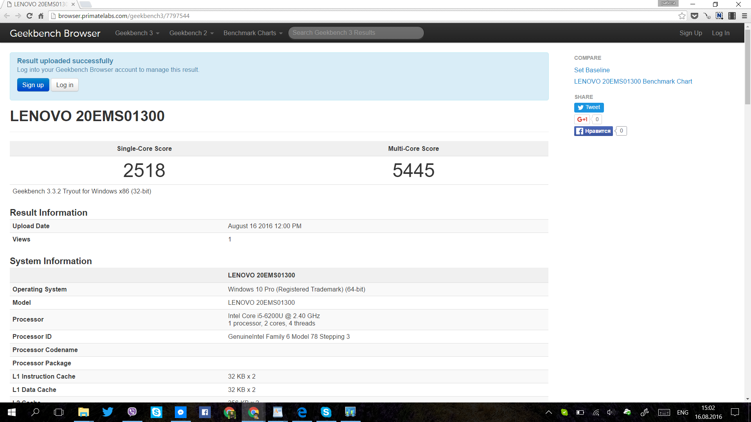Select the GenuineIntel Family 6 processor ID
This screenshot has height=422, width=751.
tap(289, 337)
